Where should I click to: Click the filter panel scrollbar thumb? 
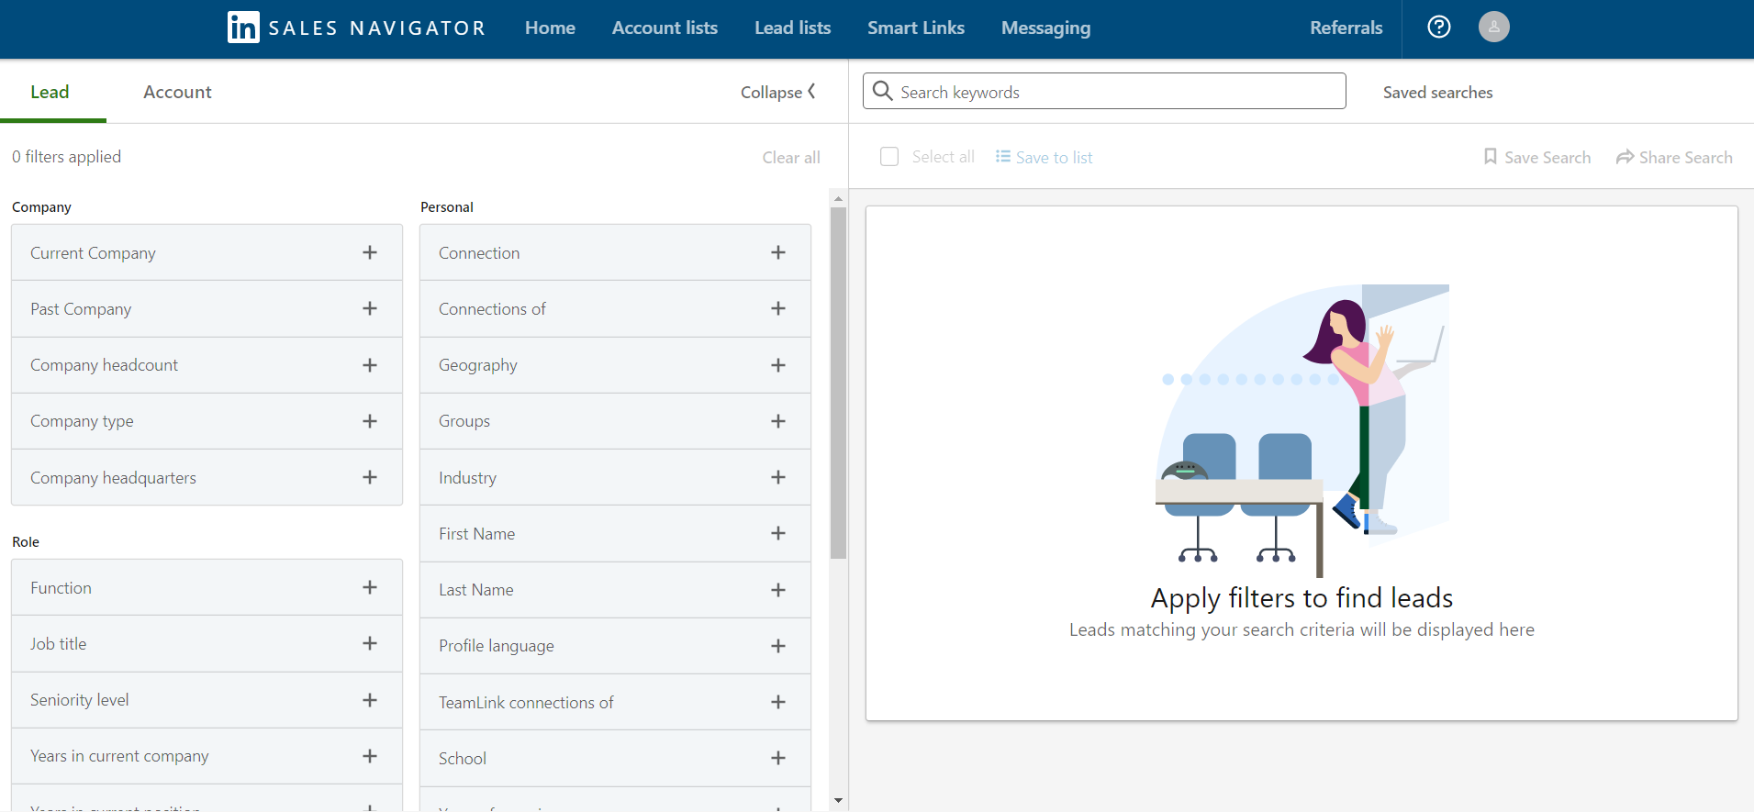tap(838, 383)
